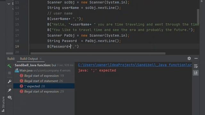Click 'B(Password+",")' code on line 19
Viewport: 205px width, 115px height.
point(63,46)
